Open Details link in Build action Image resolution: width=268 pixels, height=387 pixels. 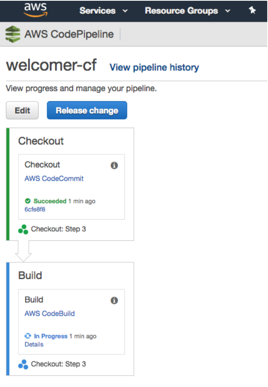pos(34,344)
